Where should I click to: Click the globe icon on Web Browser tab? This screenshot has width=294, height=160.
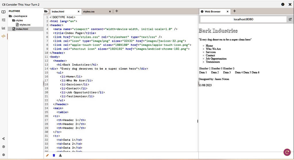click(x=202, y=12)
